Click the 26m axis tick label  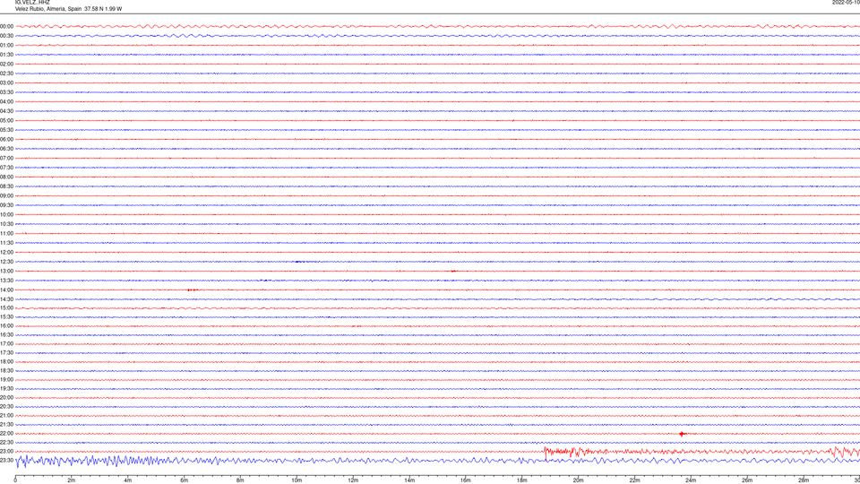pyautogui.click(x=747, y=480)
